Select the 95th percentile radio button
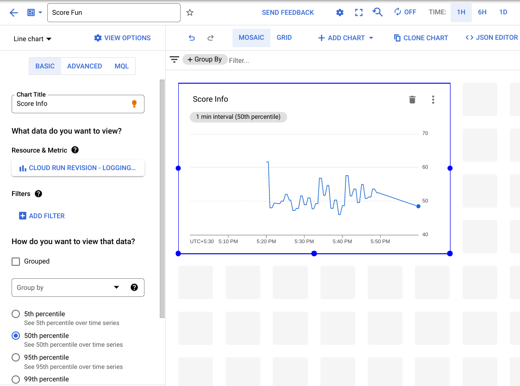Viewport: 520px width, 386px height. point(16,357)
